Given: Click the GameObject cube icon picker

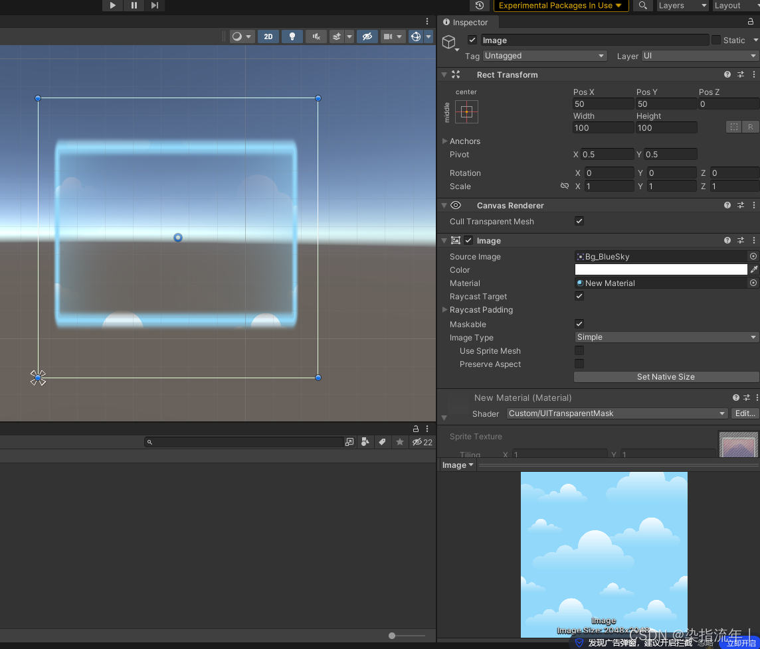Looking at the screenshot, I should pyautogui.click(x=450, y=42).
